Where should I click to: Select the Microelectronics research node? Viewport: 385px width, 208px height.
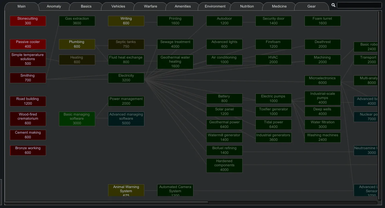(x=322, y=81)
